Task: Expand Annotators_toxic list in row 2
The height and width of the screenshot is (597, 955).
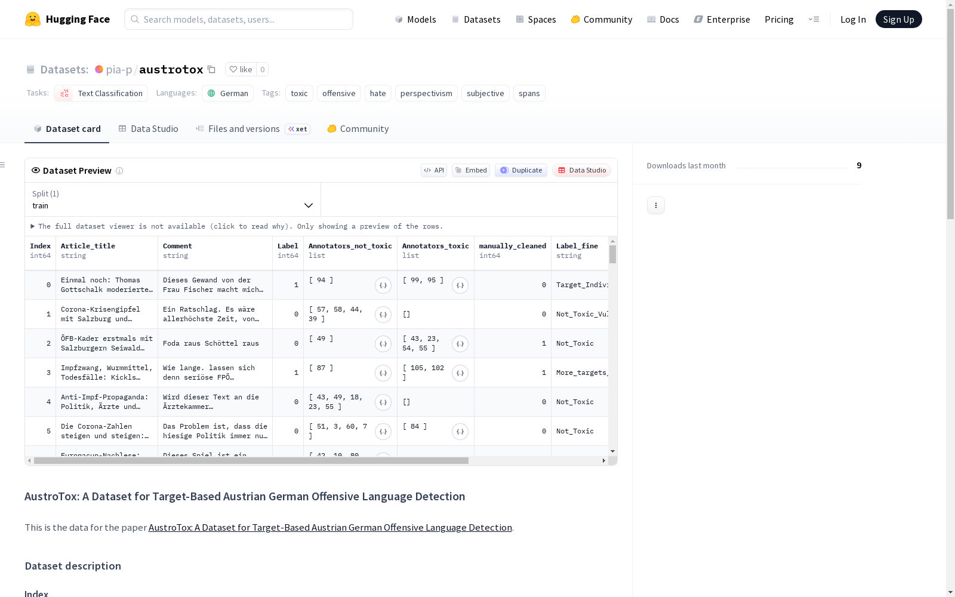Action: 460,344
